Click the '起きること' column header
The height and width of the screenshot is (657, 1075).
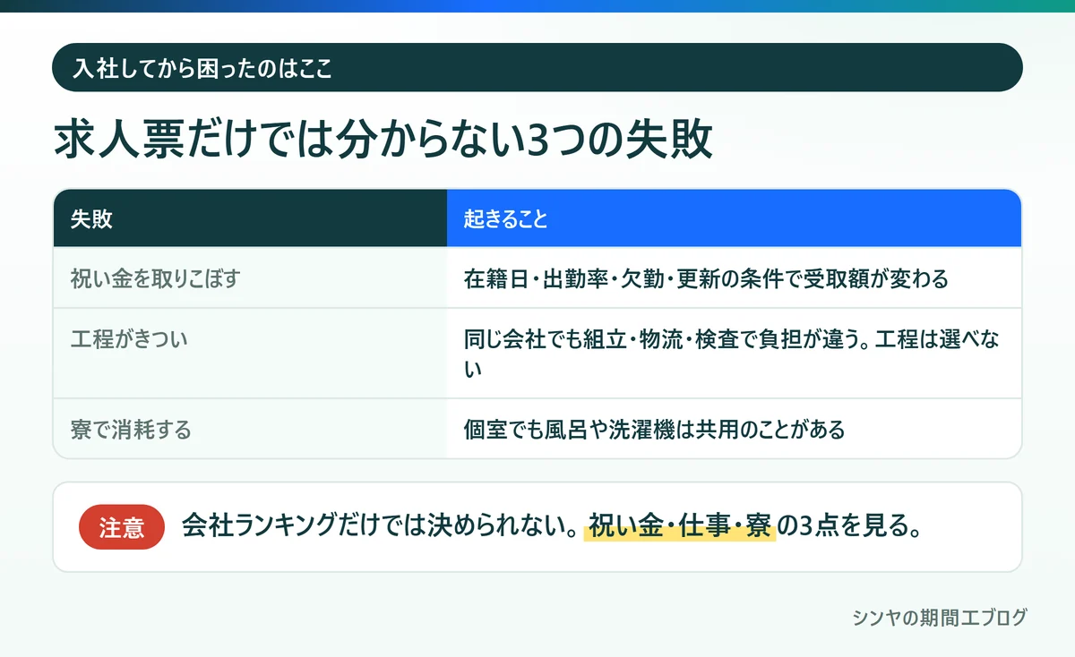(734, 218)
